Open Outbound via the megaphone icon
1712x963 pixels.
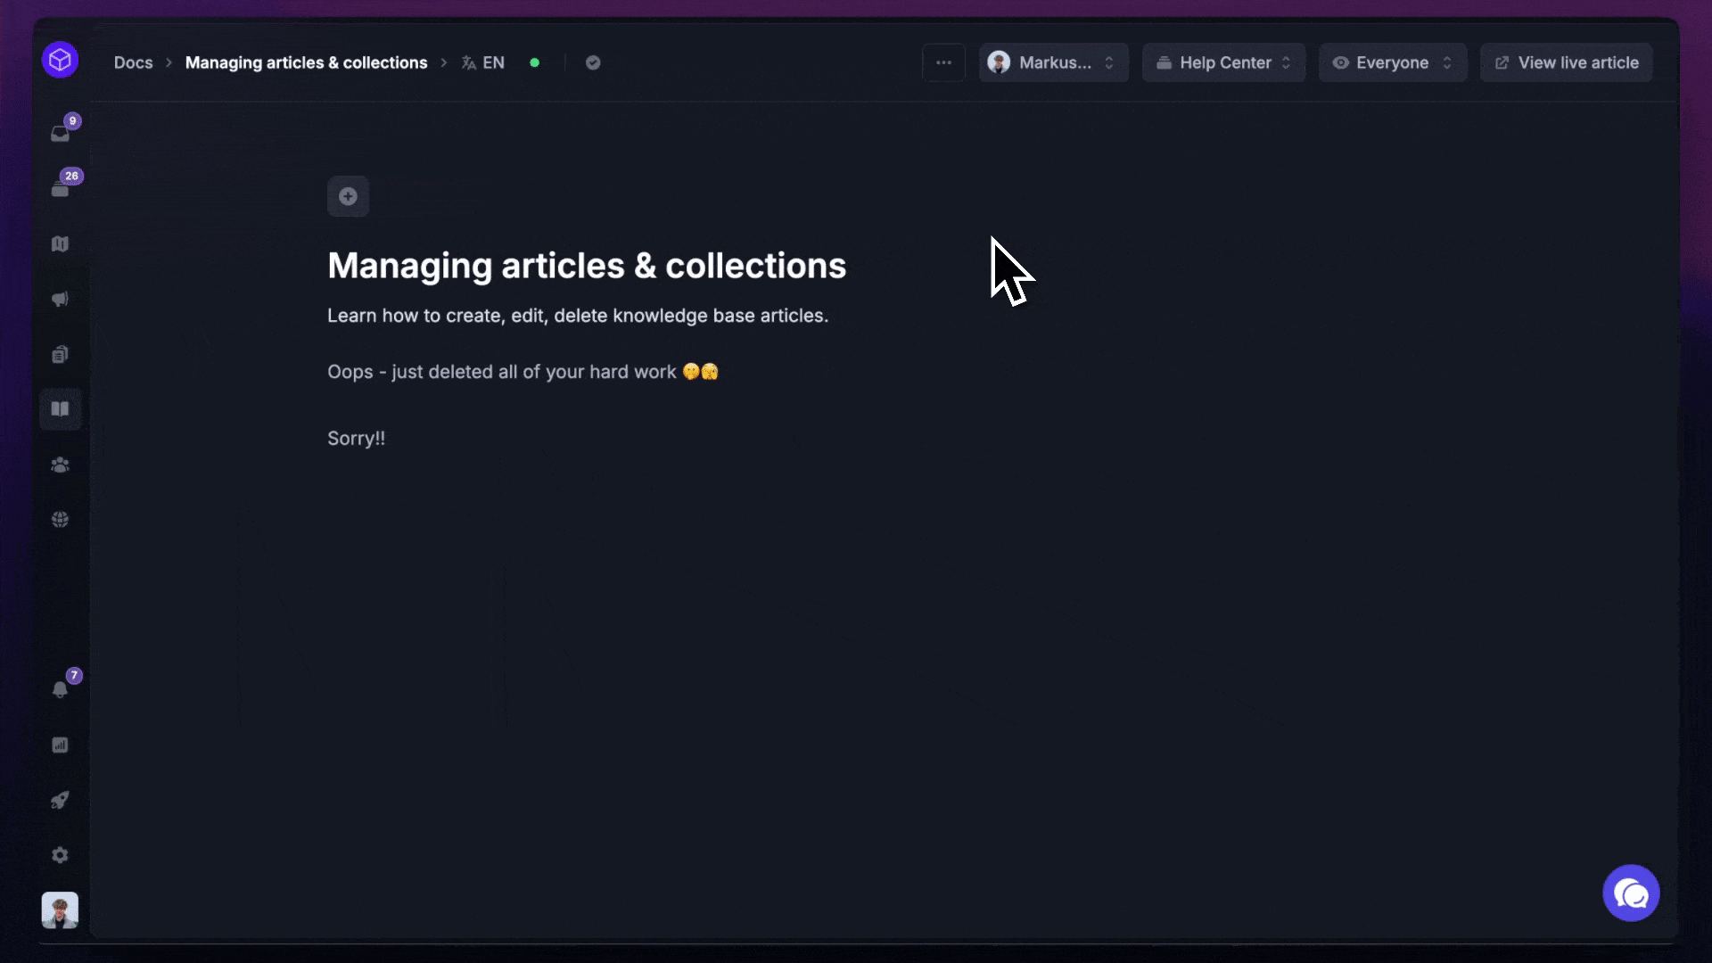[60, 300]
